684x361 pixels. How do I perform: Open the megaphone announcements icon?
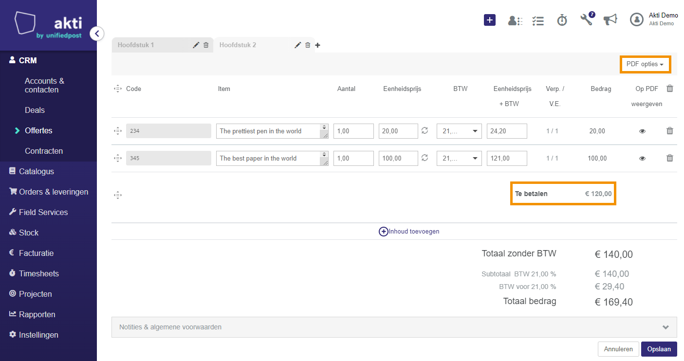610,19
